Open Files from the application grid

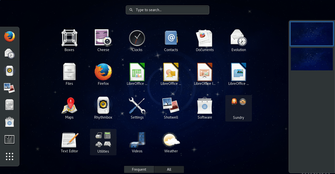click(69, 74)
